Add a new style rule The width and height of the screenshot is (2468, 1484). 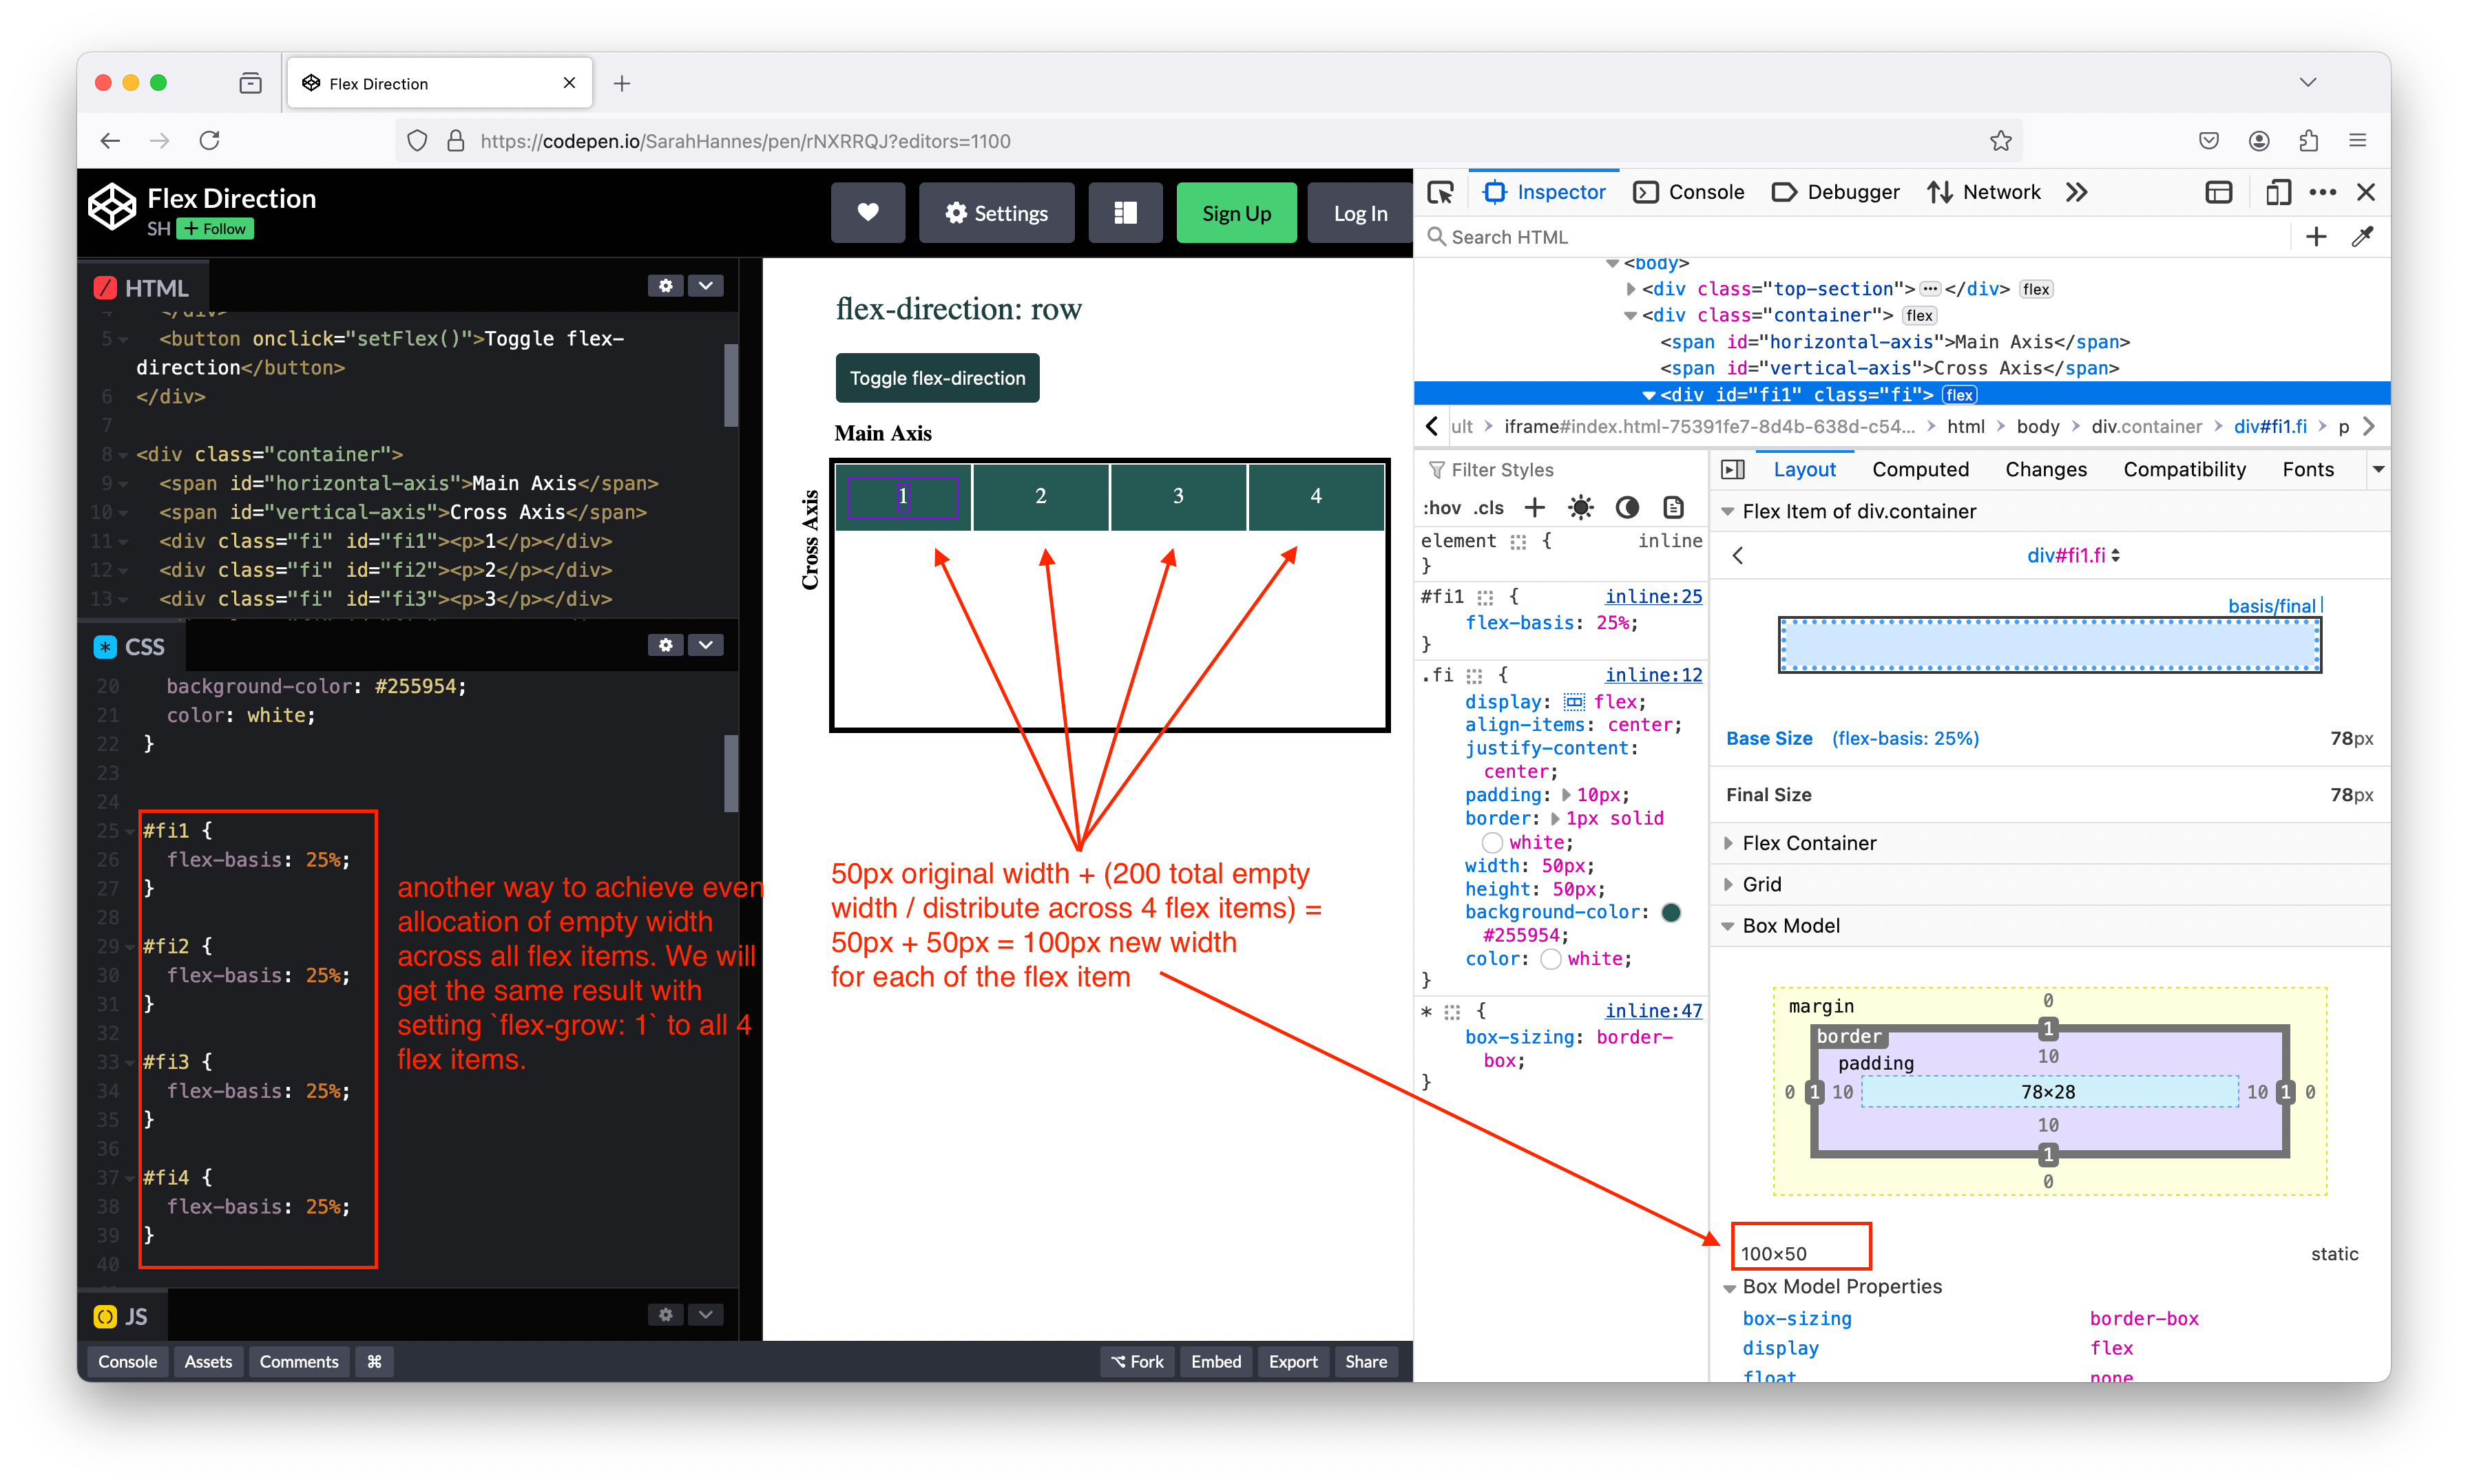point(1535,507)
